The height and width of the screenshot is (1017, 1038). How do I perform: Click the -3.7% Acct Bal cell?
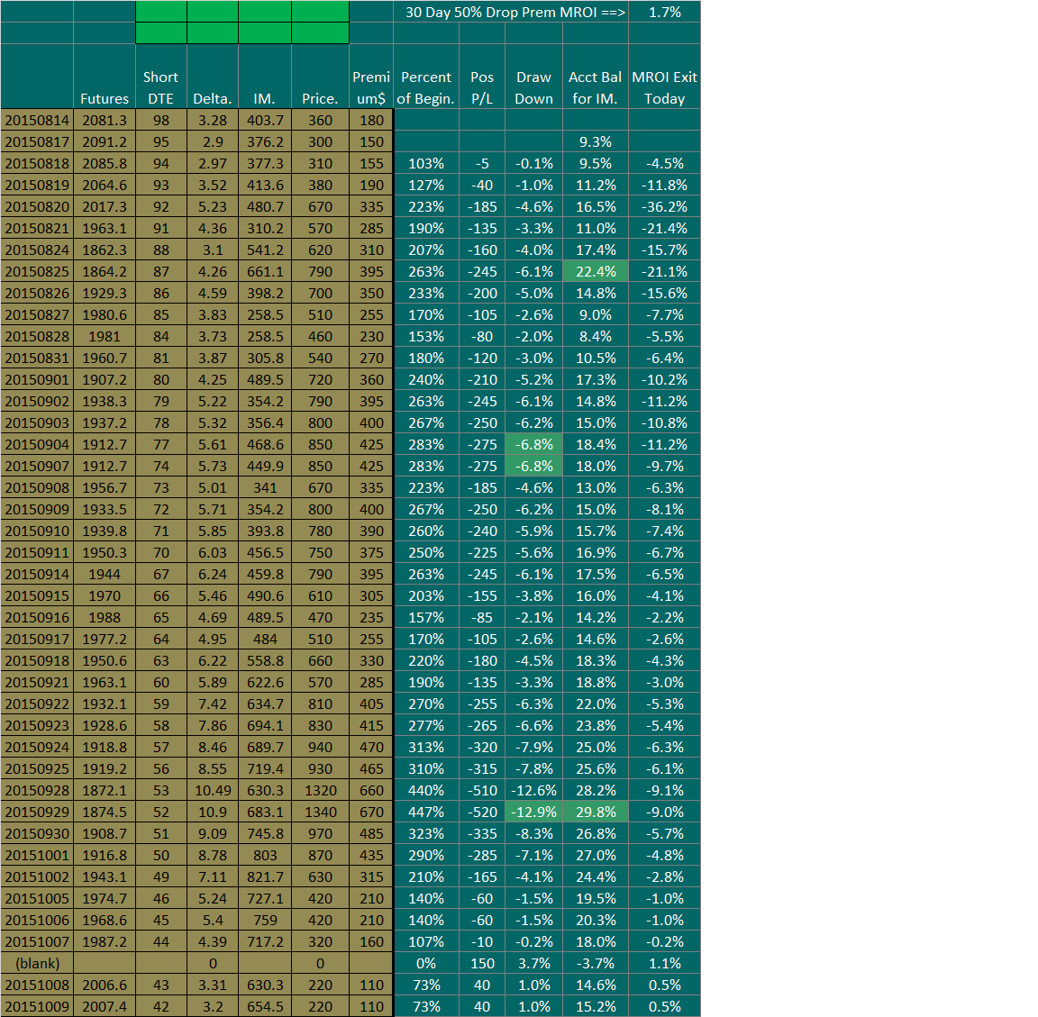tap(595, 964)
